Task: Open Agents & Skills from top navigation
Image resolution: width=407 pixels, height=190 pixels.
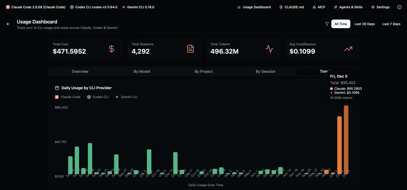Action: pos(351,7)
